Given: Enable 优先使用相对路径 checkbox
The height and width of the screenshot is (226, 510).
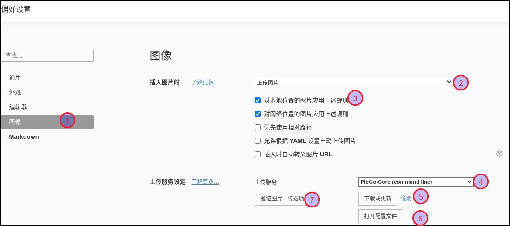Looking at the screenshot, I should 258,128.
